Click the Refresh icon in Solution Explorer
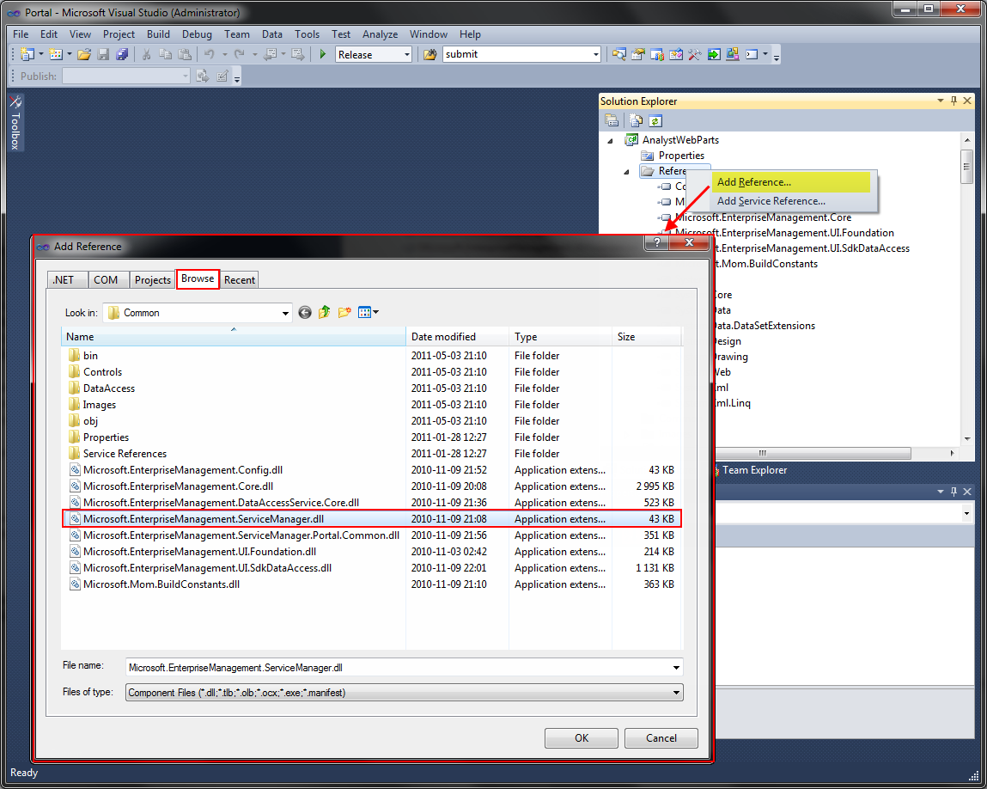 pyautogui.click(x=655, y=120)
